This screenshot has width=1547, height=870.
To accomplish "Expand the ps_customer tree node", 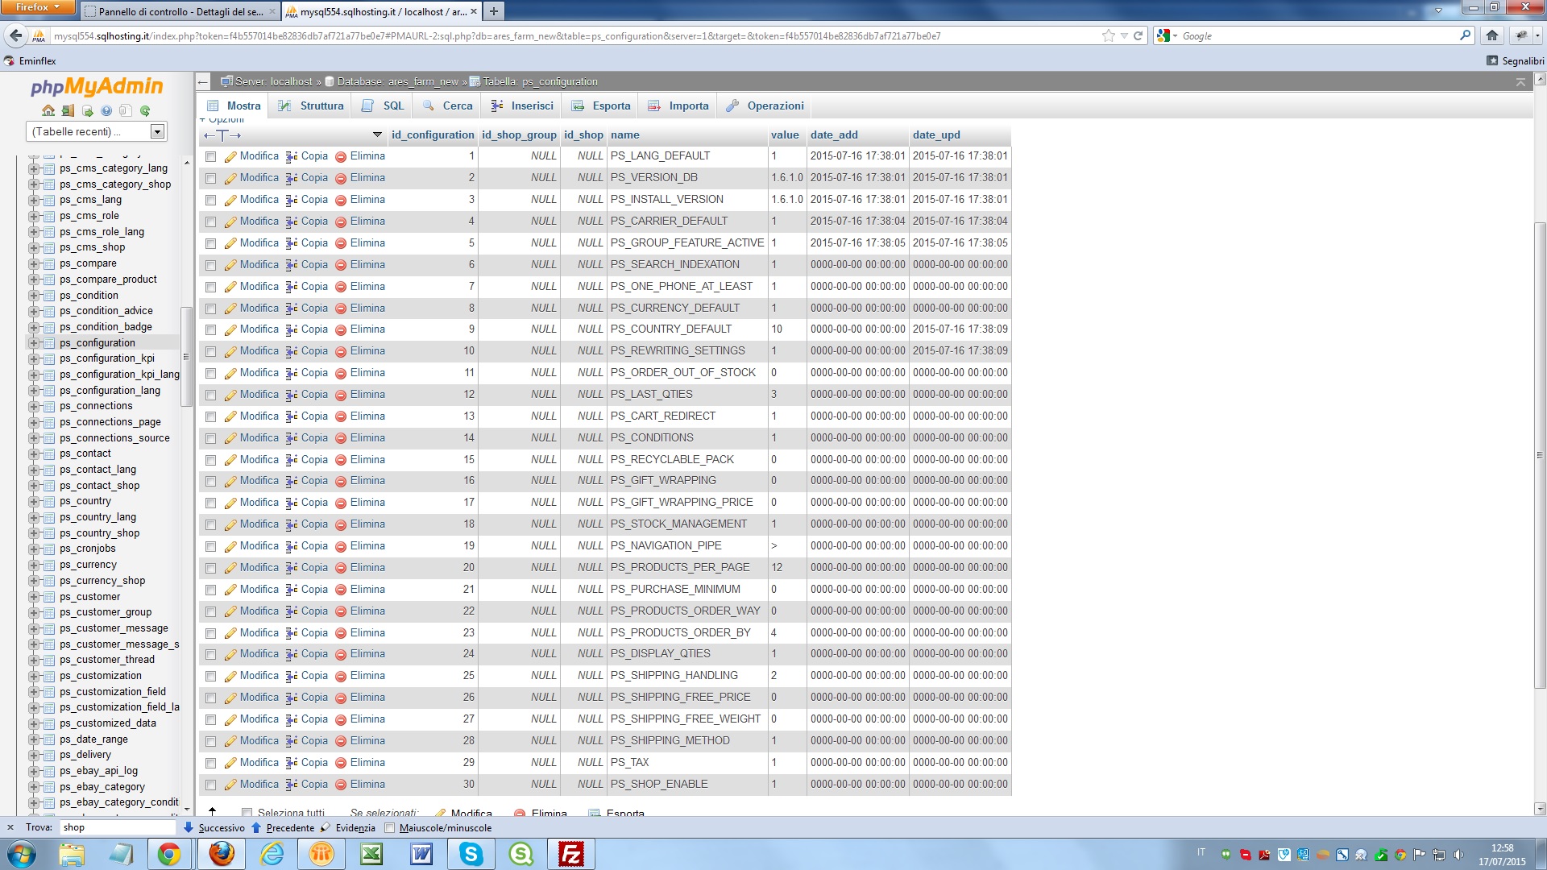I will pos(34,597).
